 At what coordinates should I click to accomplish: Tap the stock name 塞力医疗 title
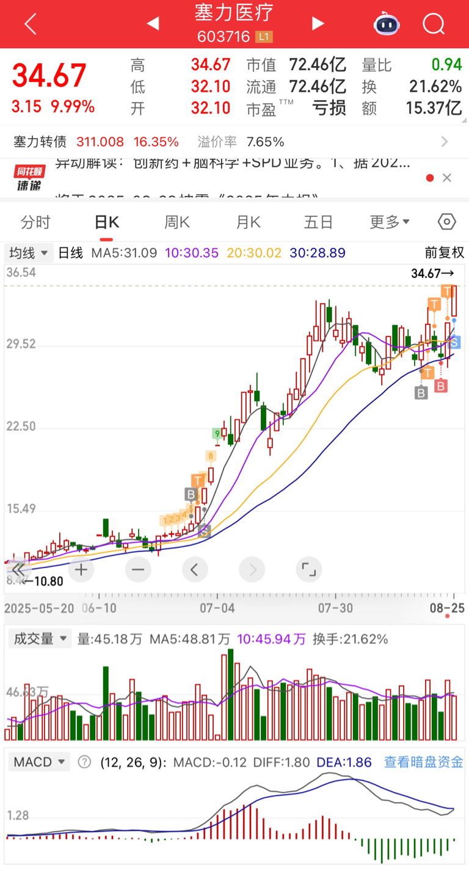[x=234, y=12]
